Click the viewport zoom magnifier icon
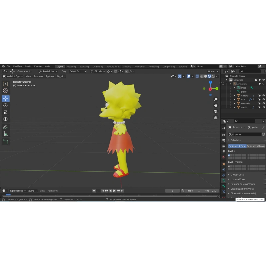The width and height of the screenshot is (266, 266). [x=216, y=99]
